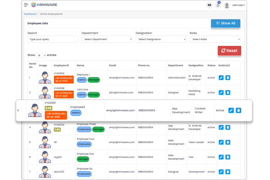Screen dimensions: 270x180
Task: Click the HRMWARE logo
Action: pyautogui.click(x=45, y=5)
